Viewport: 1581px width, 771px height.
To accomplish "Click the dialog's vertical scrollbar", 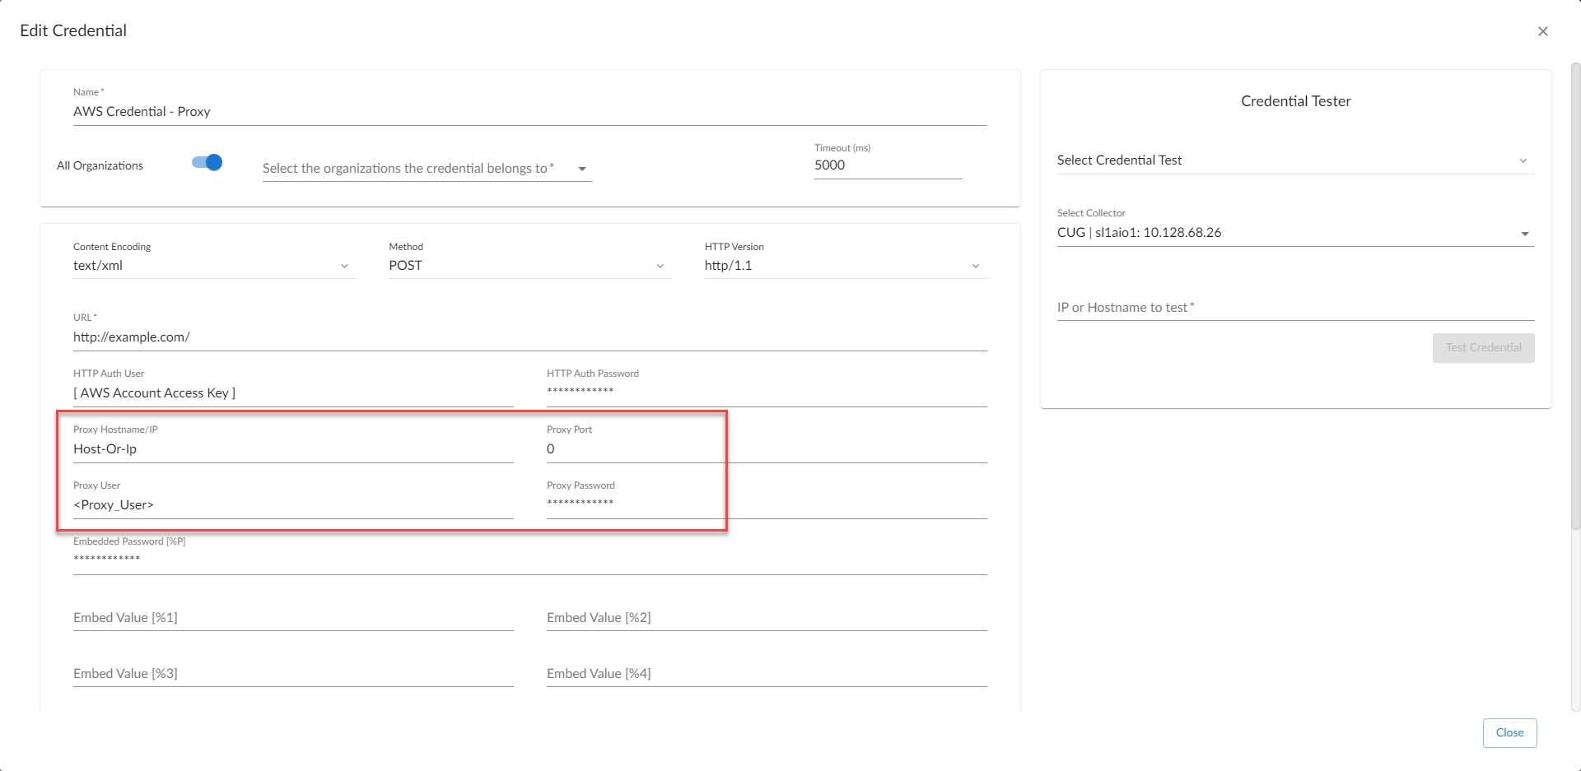I will tap(1574, 296).
